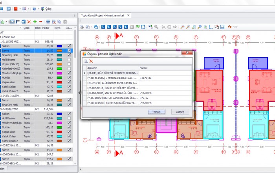Expand the dropdown next to the help icon
Viewport: 275px width, 173px height.
[38, 8]
